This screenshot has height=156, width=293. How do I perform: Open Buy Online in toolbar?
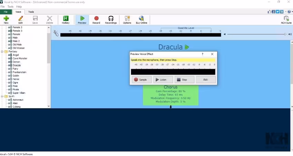(141, 20)
